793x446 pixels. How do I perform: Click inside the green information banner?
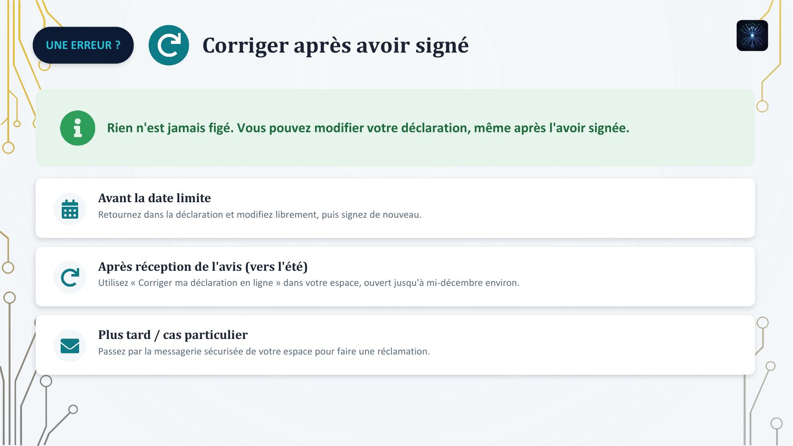coord(686,151)
